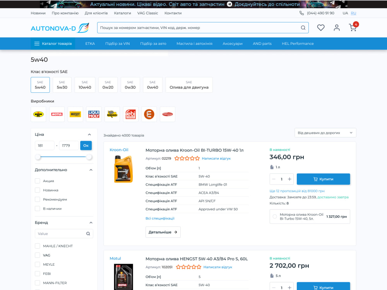
Task: Select Kroon-Oil Bi-Turbo 5л radio option
Action: [275, 217]
